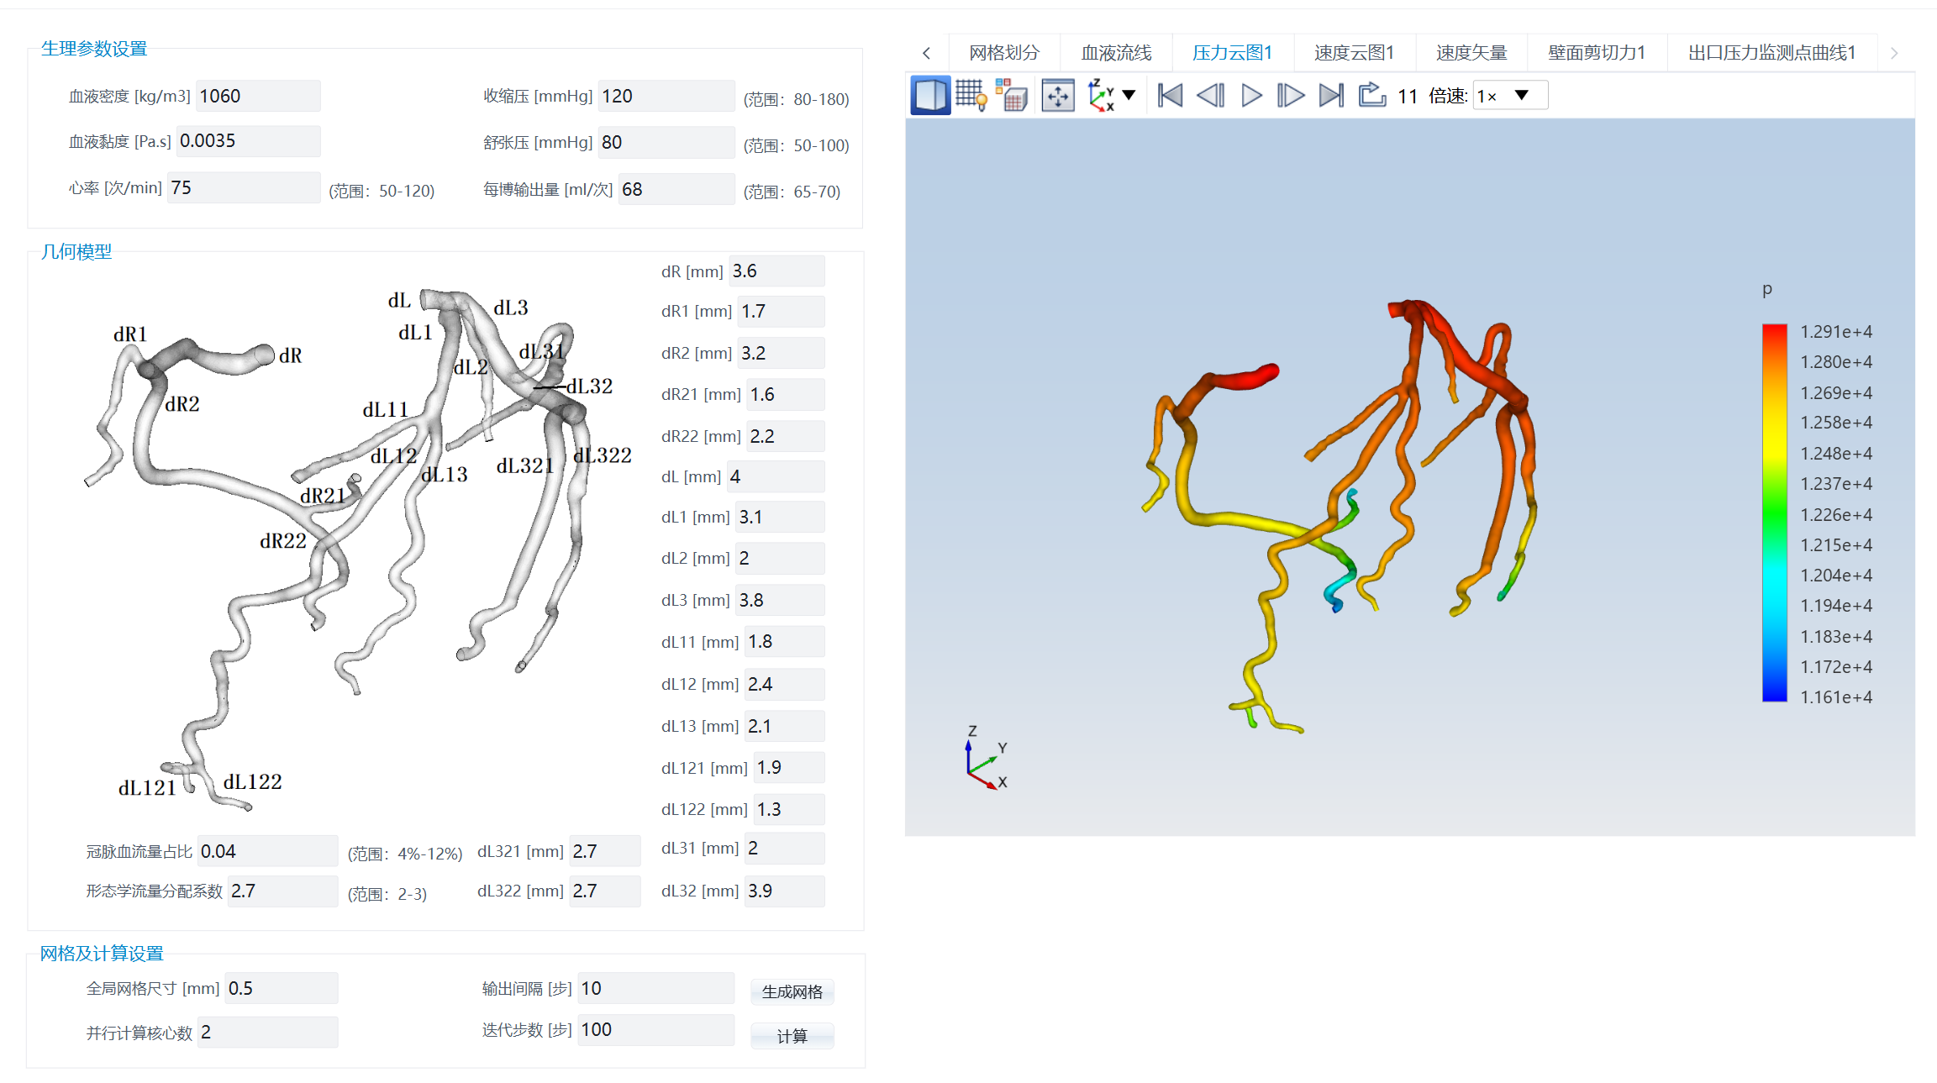Image resolution: width=1937 pixels, height=1083 pixels.
Task: Click the dL31 [mm] input field
Action: coord(785,849)
